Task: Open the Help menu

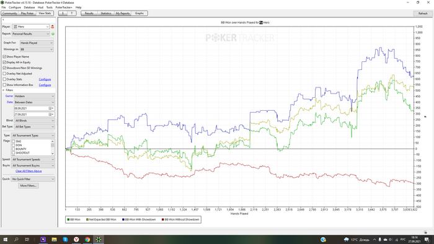Action: coord(78,7)
